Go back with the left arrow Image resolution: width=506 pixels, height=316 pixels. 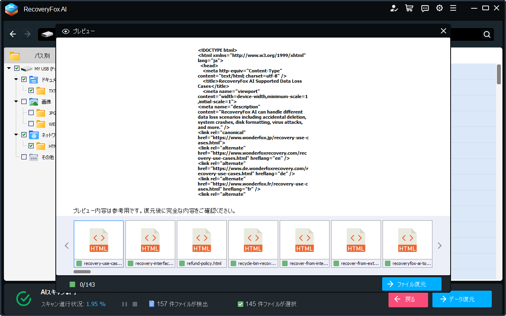(13, 34)
